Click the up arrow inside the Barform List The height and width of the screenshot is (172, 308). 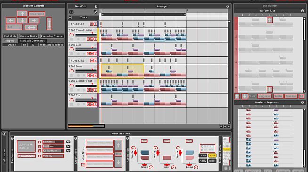(269, 20)
